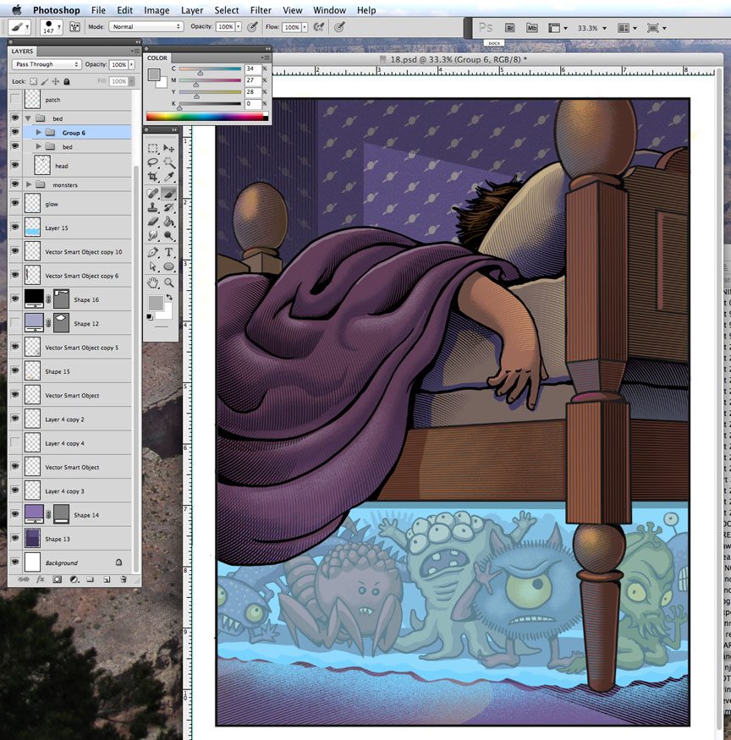Select the Move tool
This screenshot has height=740, width=731.
168,148
